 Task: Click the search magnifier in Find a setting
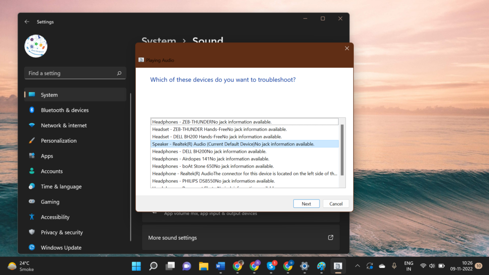(x=119, y=73)
